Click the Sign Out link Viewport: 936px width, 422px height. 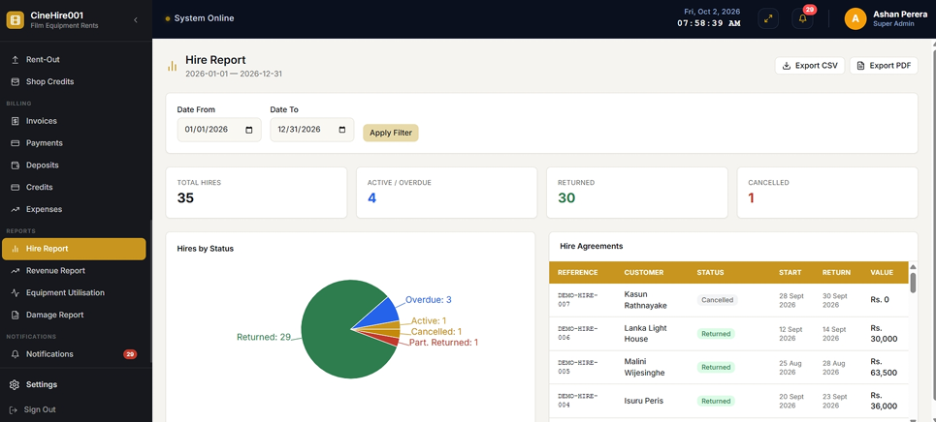(40, 410)
